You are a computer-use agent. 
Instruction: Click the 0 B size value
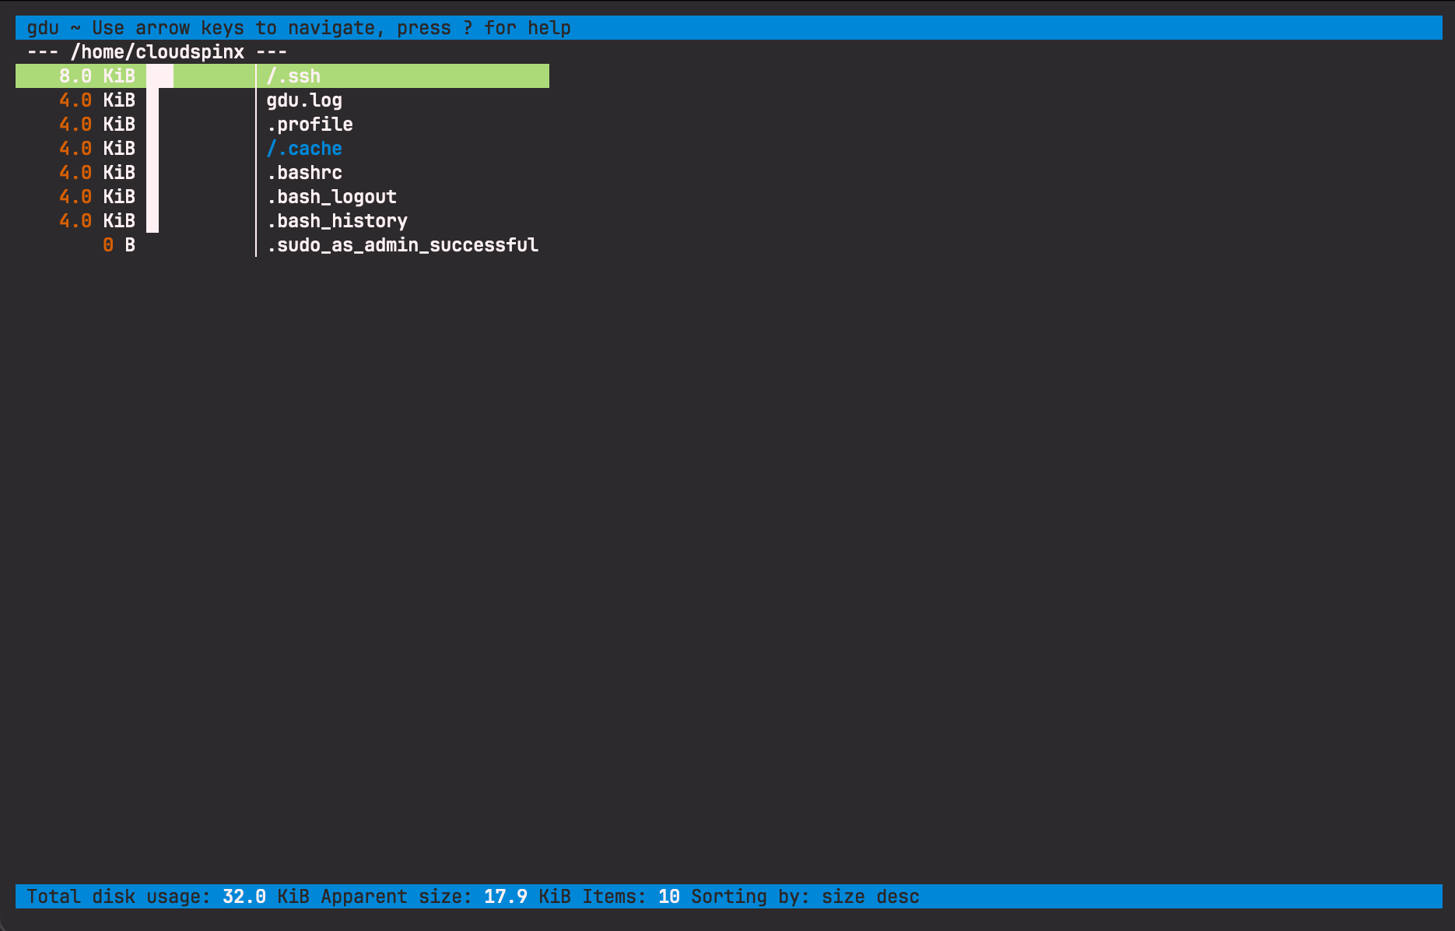(118, 244)
